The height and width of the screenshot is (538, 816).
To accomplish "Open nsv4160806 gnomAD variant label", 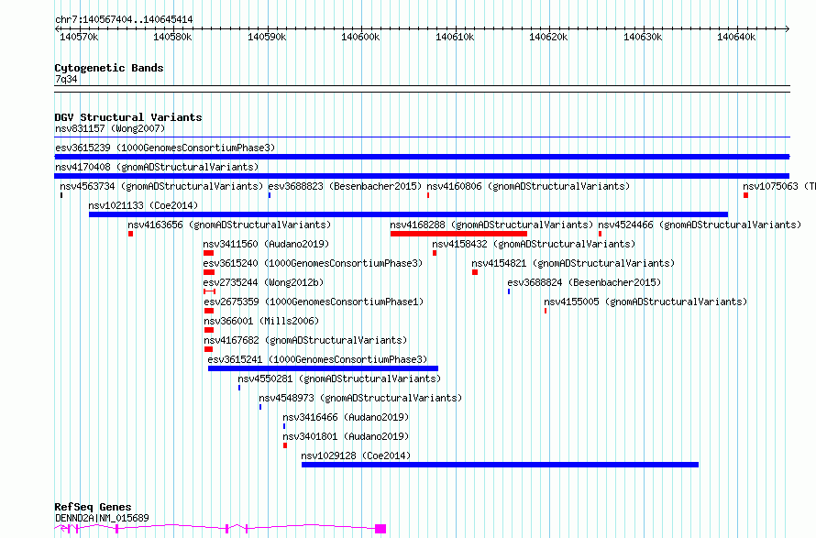I will [x=528, y=186].
